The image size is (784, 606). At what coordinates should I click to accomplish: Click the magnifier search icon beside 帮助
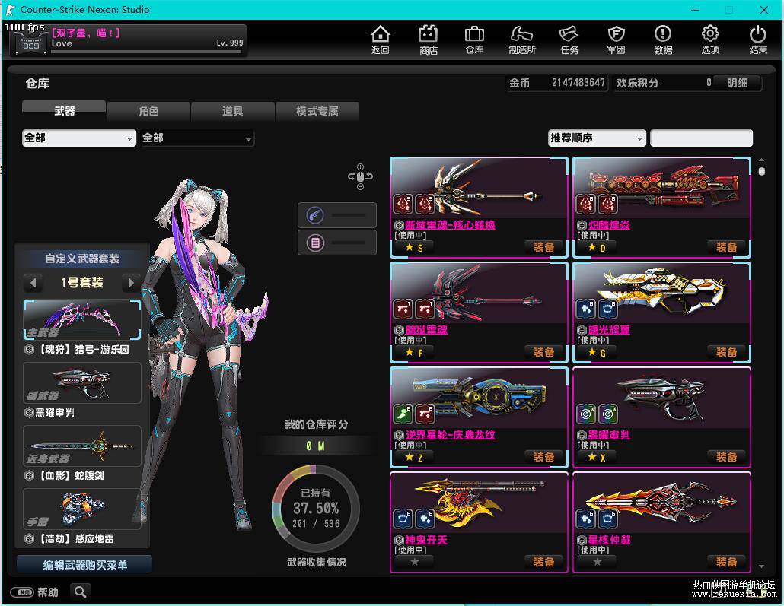coord(80,592)
